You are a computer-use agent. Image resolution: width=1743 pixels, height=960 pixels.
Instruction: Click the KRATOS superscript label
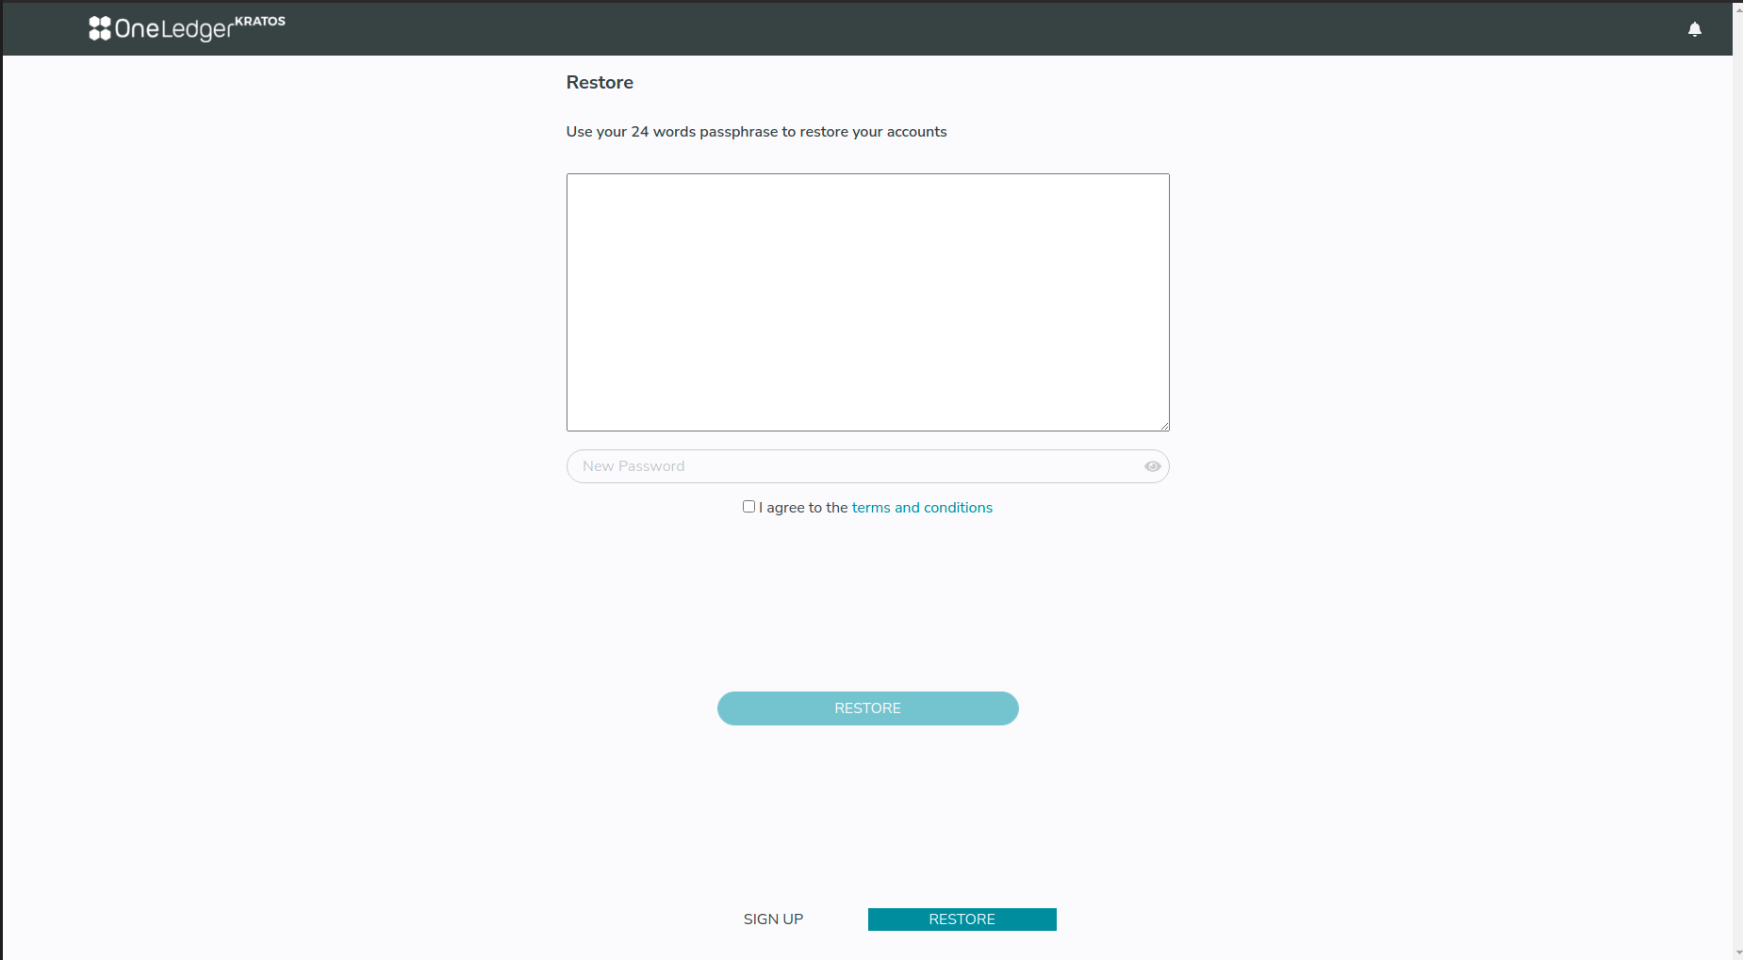tap(259, 21)
